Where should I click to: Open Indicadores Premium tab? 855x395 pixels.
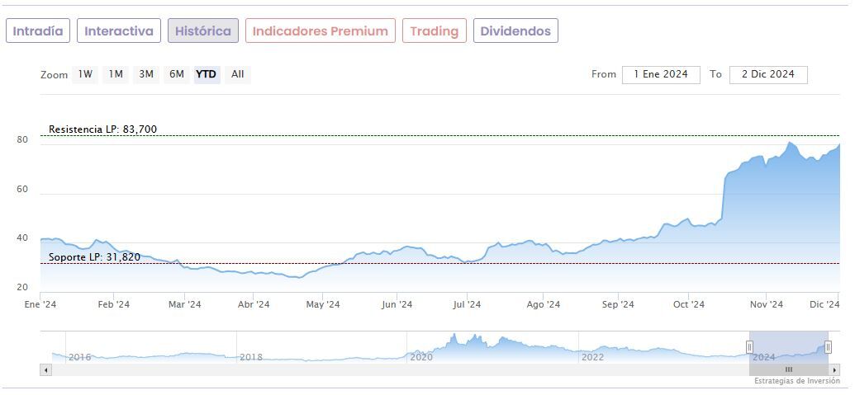coord(321,31)
